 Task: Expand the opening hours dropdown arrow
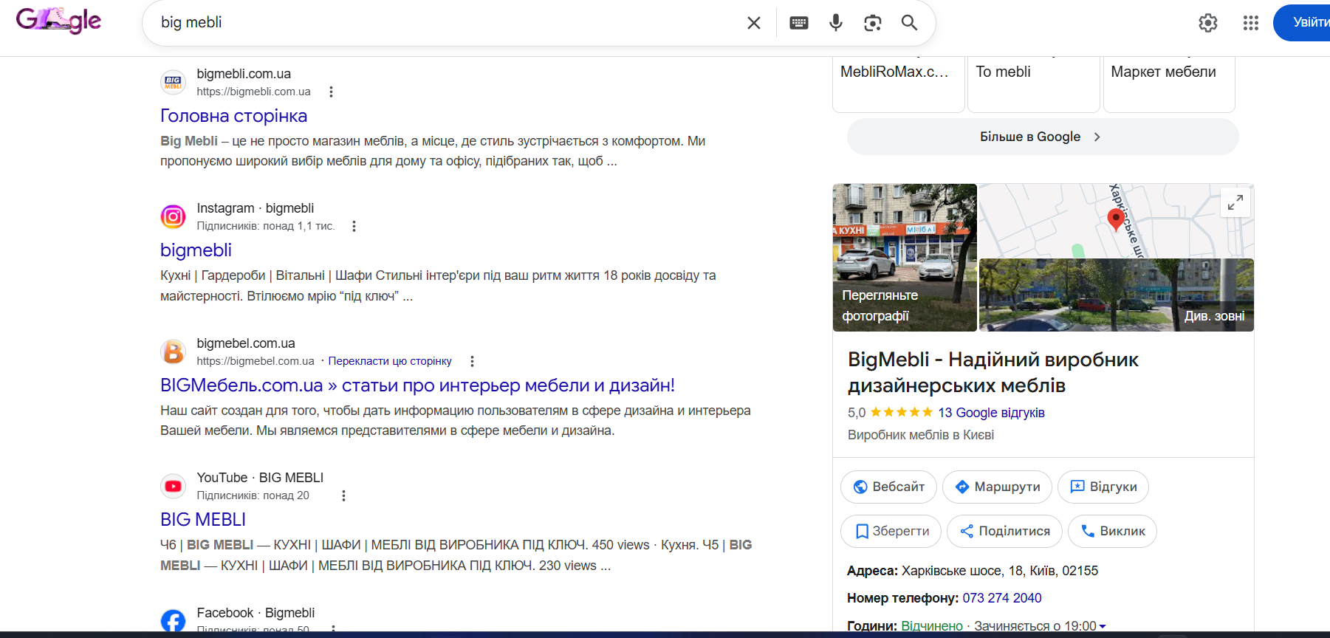click(1103, 626)
